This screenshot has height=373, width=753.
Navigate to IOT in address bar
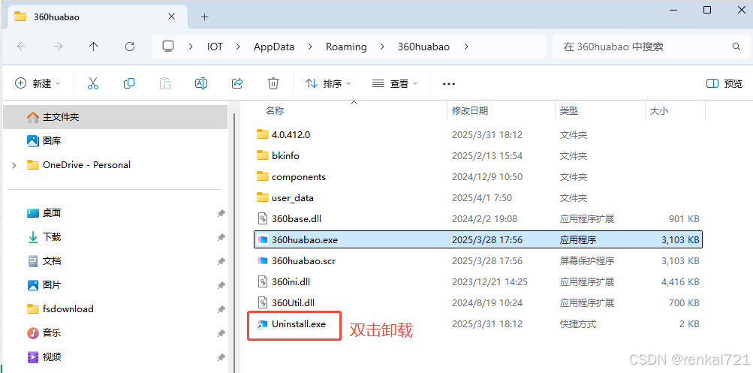(x=215, y=47)
